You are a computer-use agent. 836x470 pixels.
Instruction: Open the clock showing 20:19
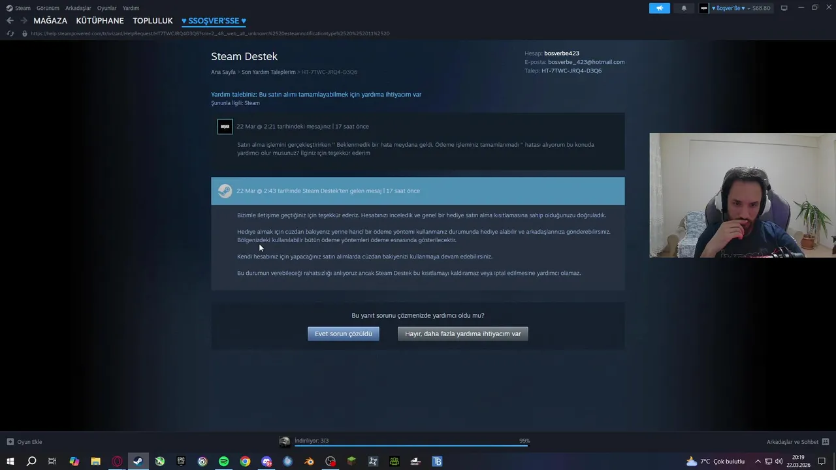click(798, 462)
